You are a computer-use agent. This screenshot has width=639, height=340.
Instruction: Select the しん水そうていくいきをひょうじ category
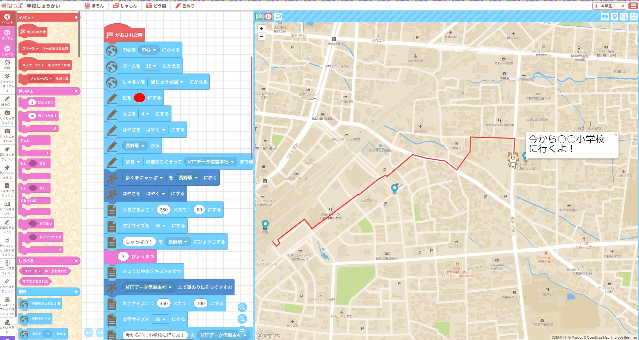(x=7, y=306)
